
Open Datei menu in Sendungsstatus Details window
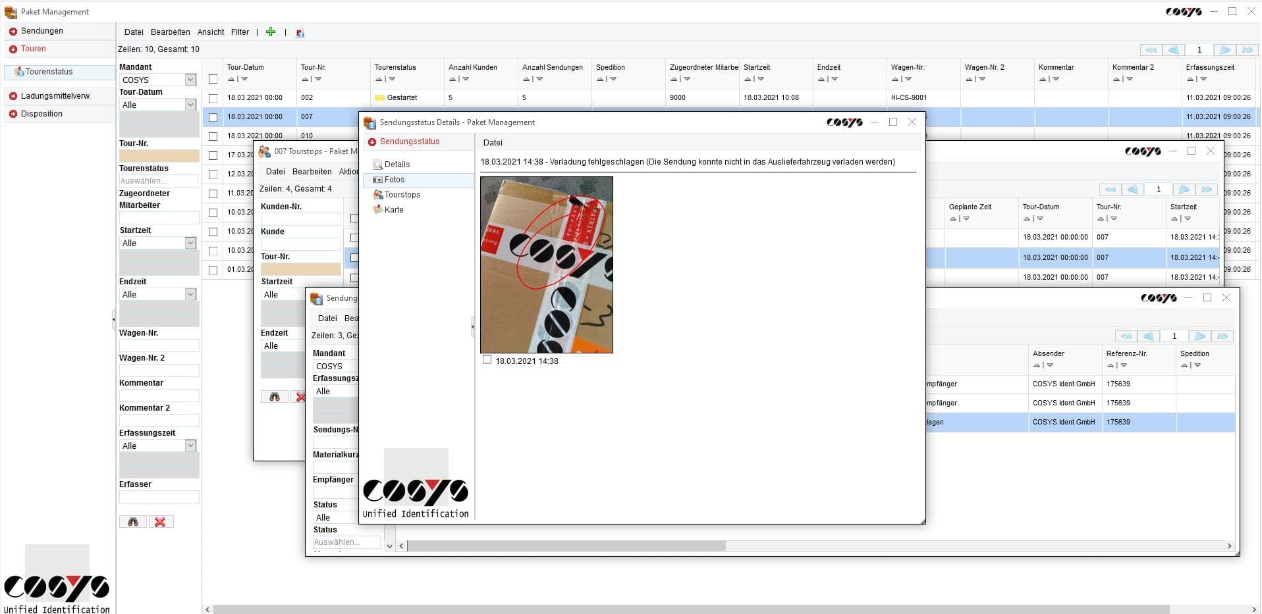pyautogui.click(x=493, y=142)
